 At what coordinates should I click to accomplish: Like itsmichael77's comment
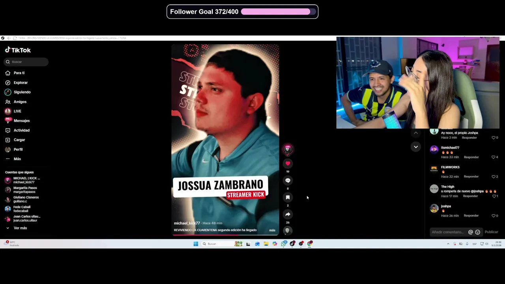click(x=493, y=157)
